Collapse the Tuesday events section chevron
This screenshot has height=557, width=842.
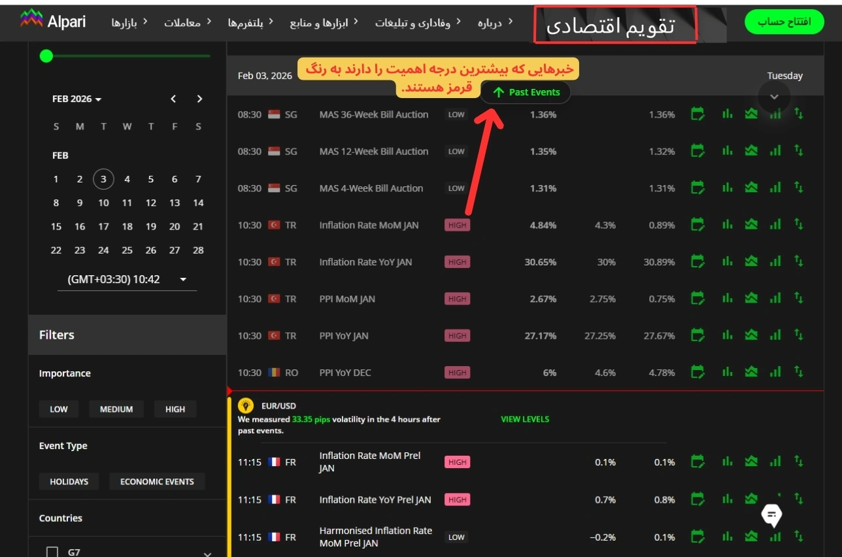tap(774, 97)
